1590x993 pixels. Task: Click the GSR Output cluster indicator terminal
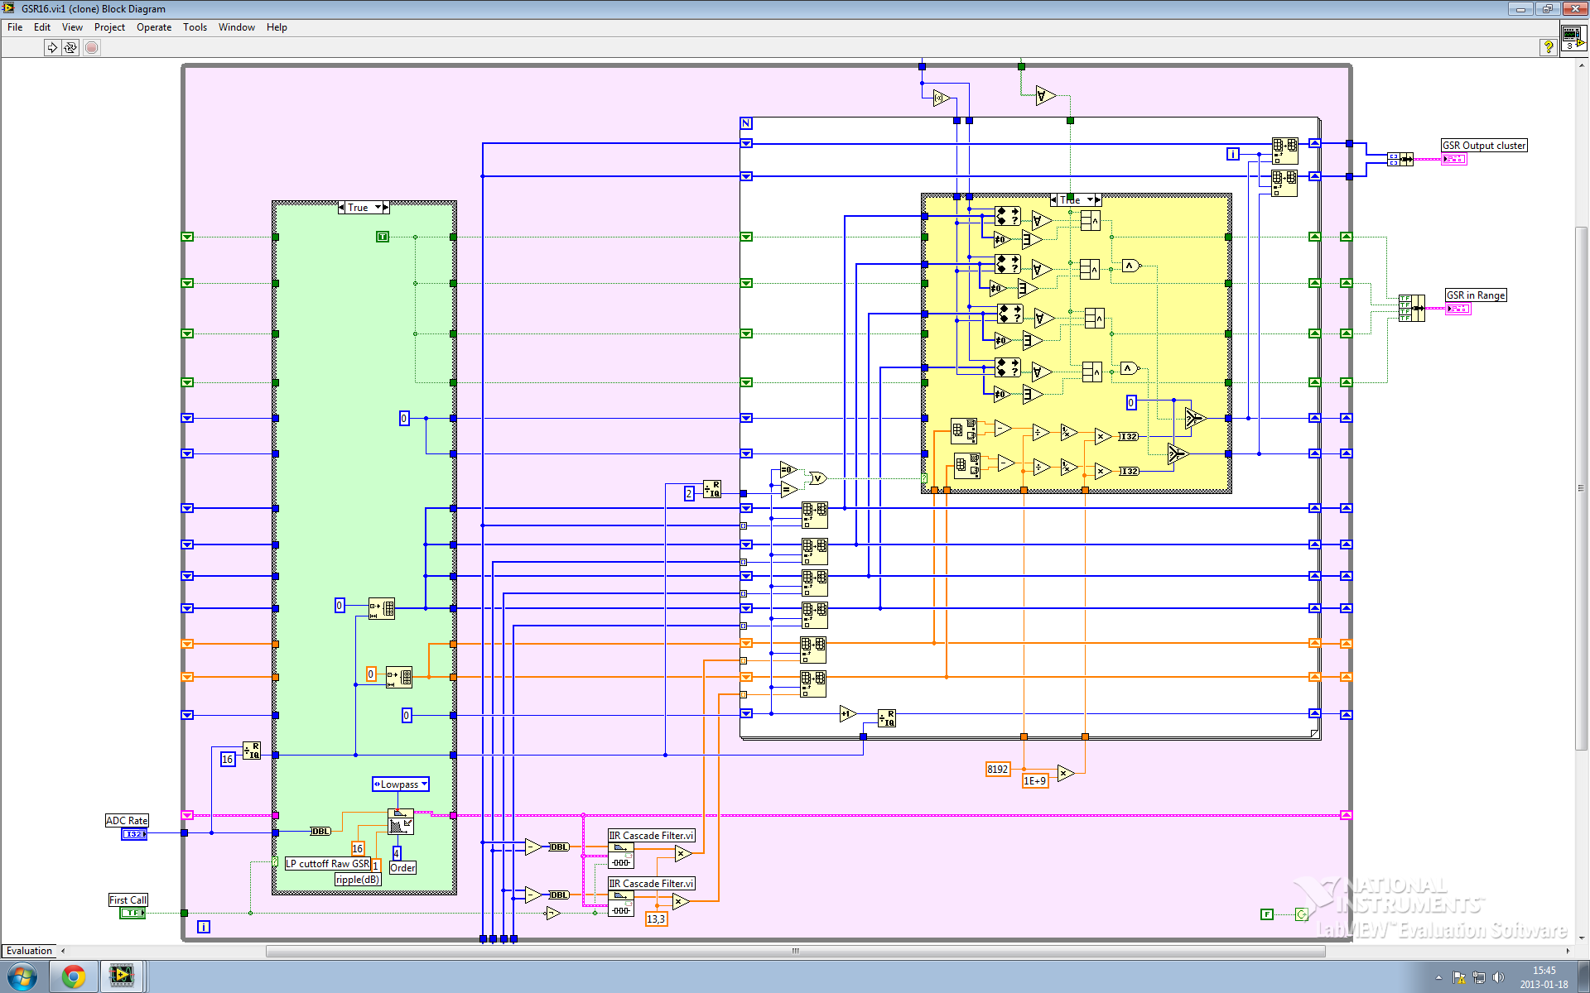point(1454,159)
